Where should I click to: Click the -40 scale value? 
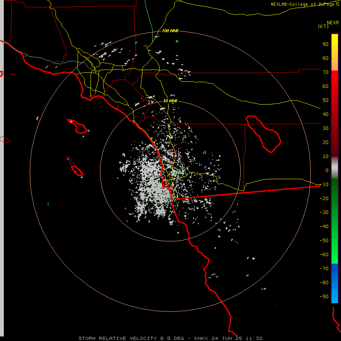click(x=324, y=227)
